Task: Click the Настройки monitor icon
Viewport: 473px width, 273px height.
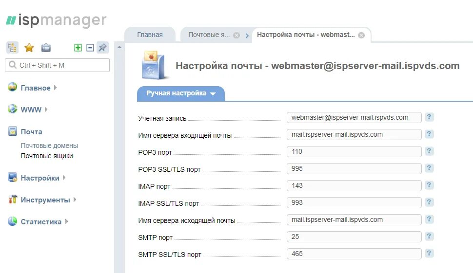Action: click(12, 177)
